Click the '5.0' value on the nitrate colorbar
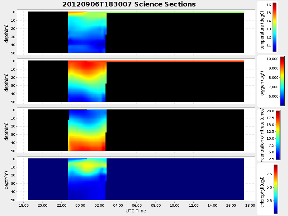 pyautogui.click(x=271, y=152)
